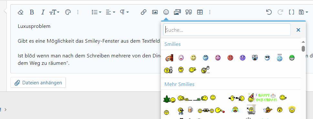The width and height of the screenshot is (313, 119).
Task: Open the media insert tool
Action: point(177,12)
